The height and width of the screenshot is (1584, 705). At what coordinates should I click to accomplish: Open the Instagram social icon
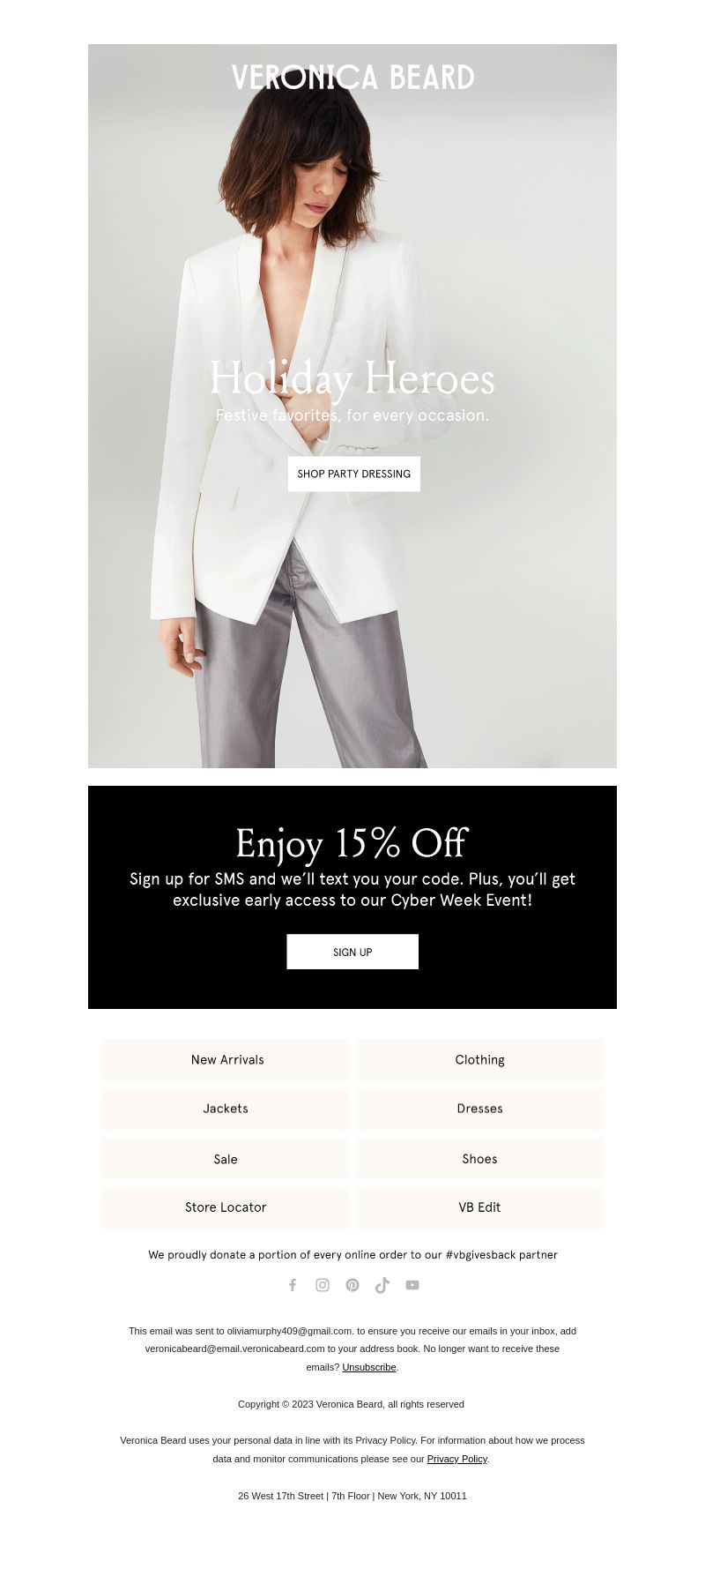tap(323, 1285)
